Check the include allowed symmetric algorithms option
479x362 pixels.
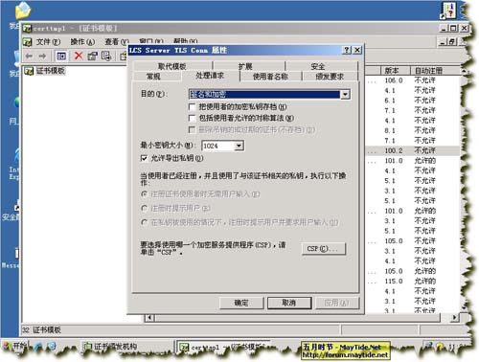[192, 119]
